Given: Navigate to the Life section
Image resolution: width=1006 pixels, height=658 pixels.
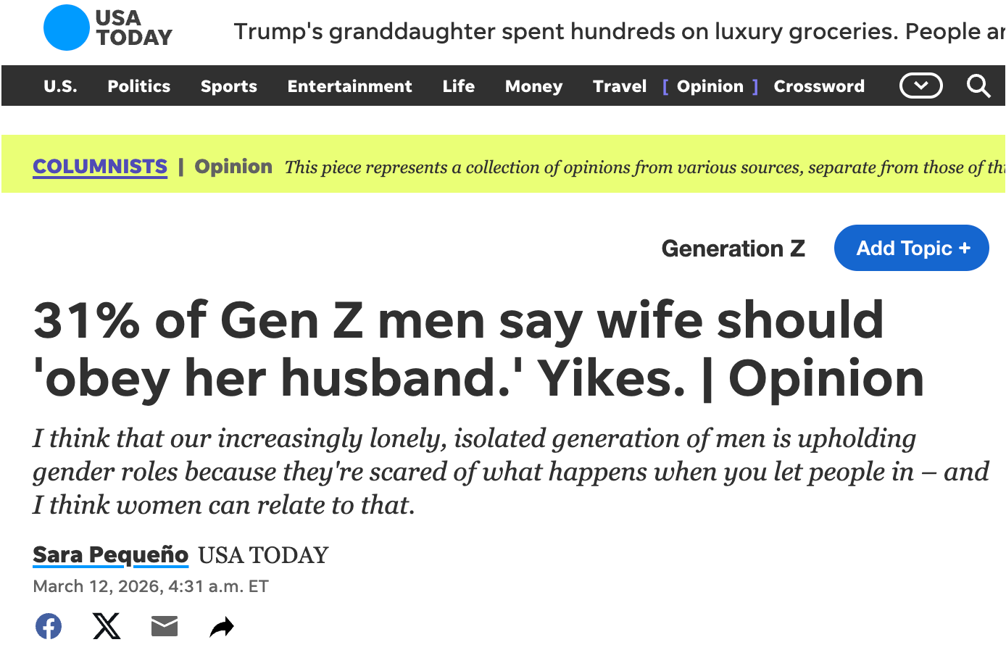Looking at the screenshot, I should 459,86.
